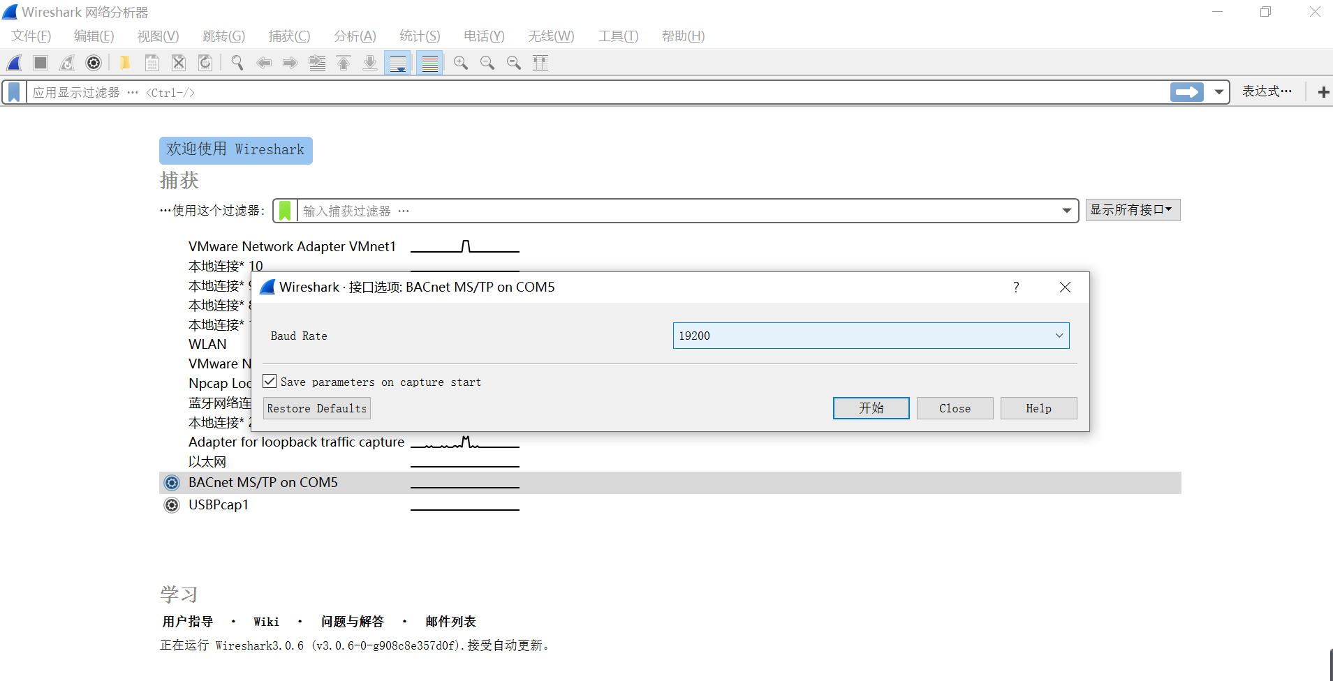
Task: Open gear options for USBPcap1 interface
Action: click(172, 505)
